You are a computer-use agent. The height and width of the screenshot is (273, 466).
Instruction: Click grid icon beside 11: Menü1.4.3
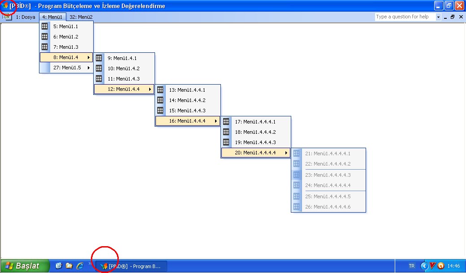(99, 79)
